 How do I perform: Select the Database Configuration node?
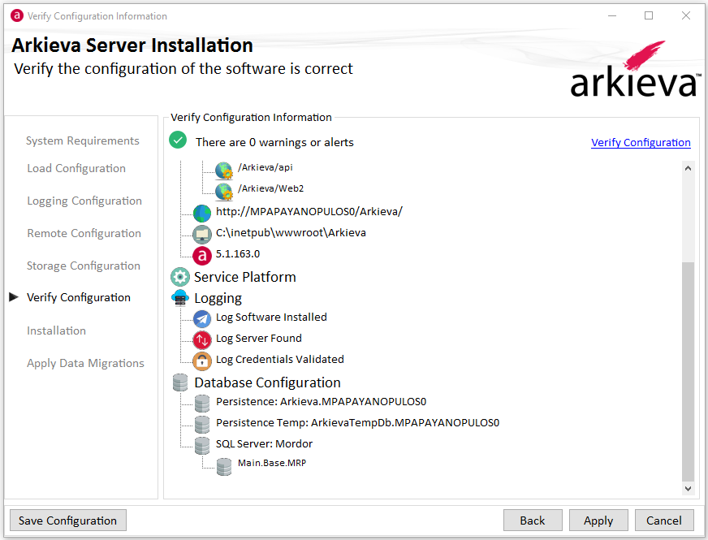point(267,382)
